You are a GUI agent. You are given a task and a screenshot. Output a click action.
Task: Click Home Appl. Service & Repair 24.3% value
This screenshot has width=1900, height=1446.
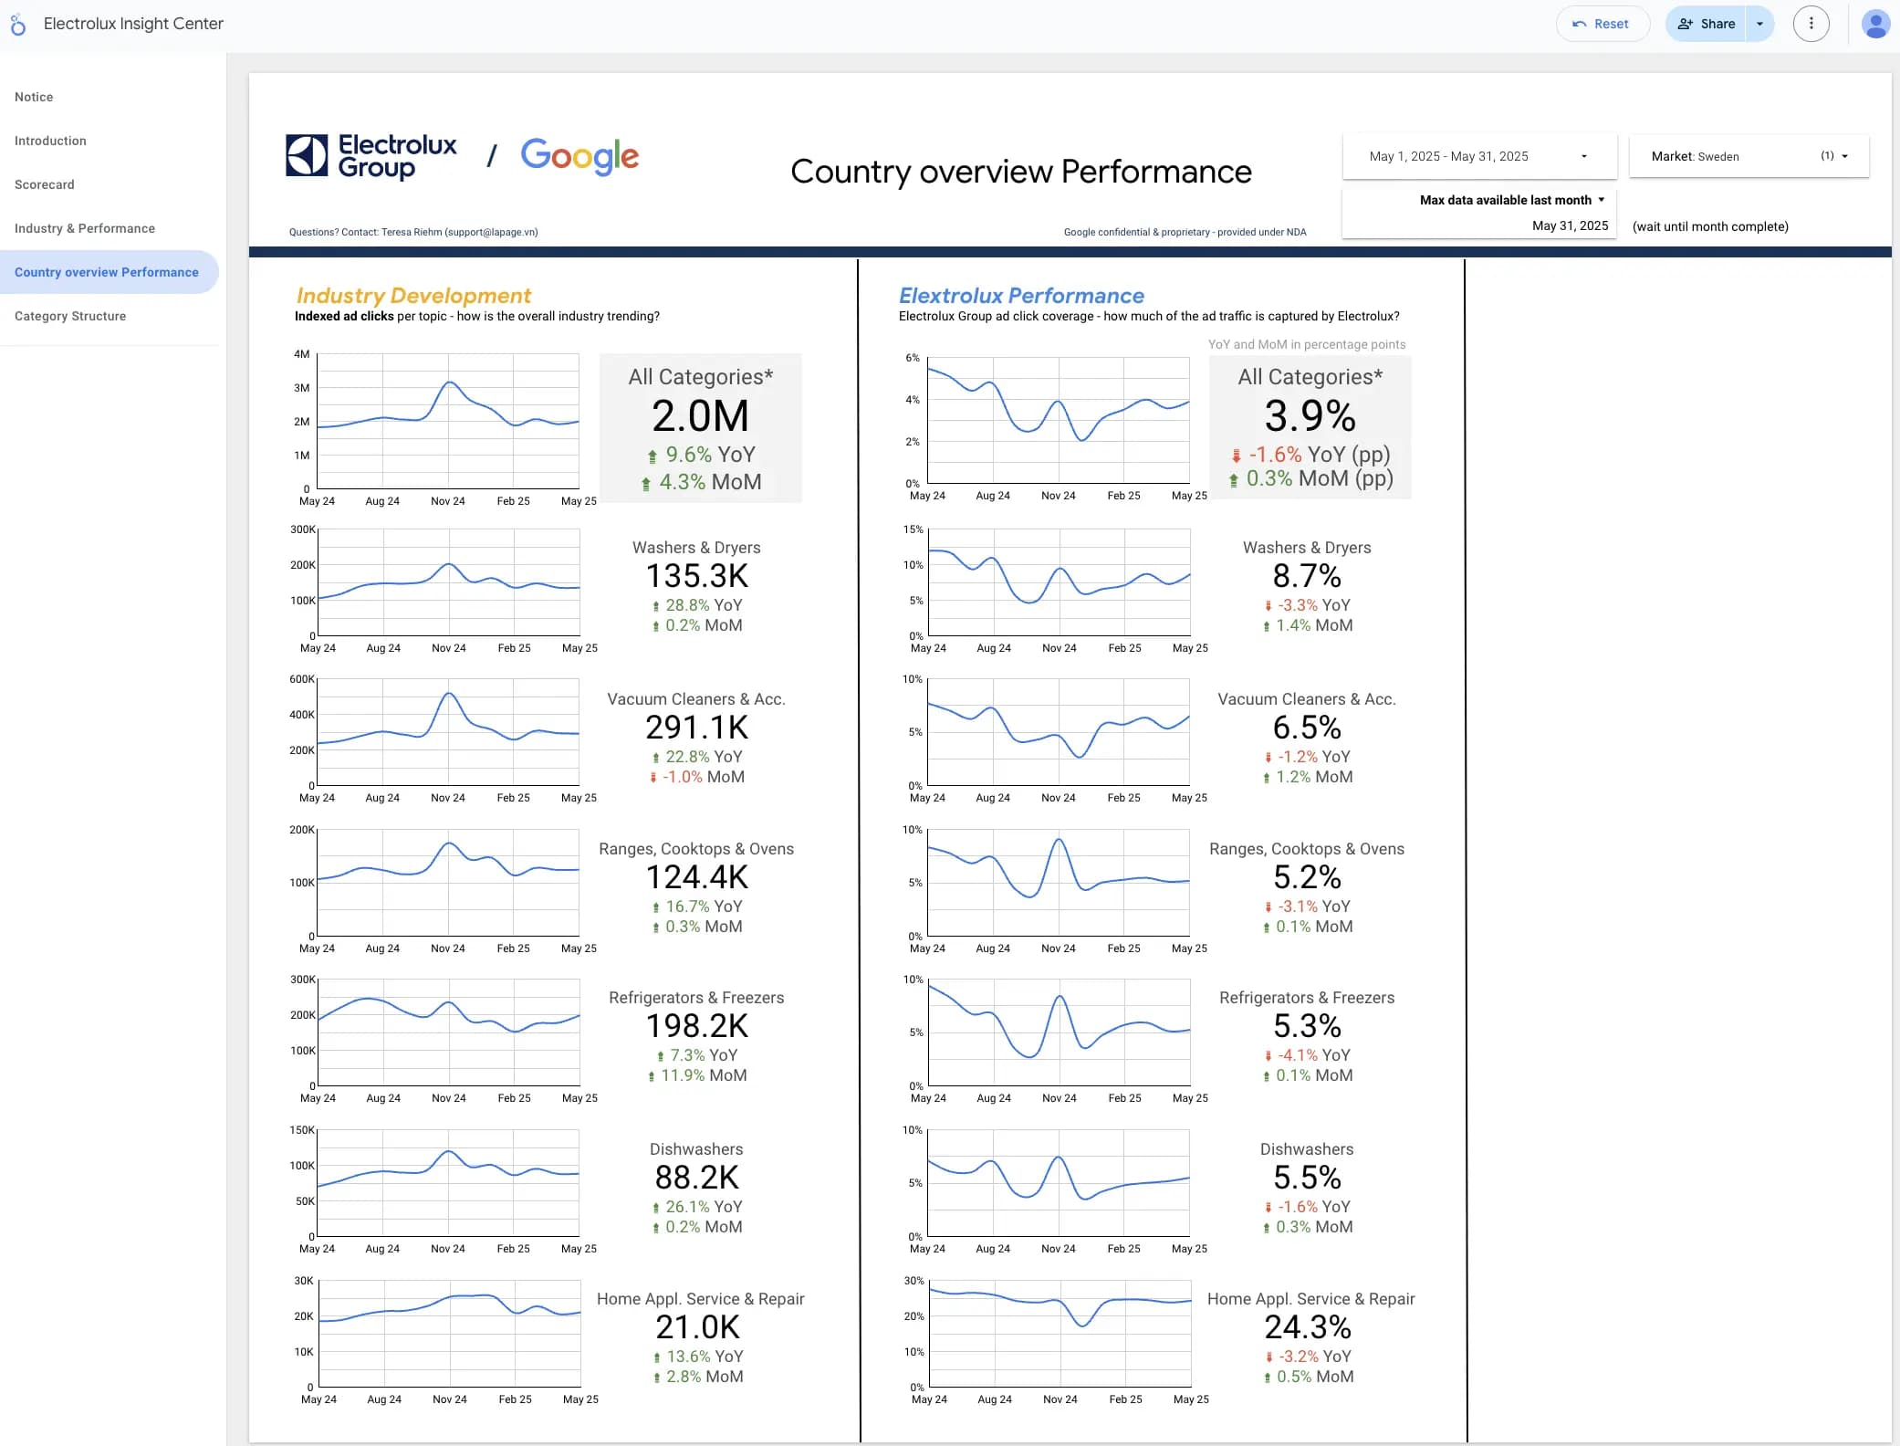1308,1327
